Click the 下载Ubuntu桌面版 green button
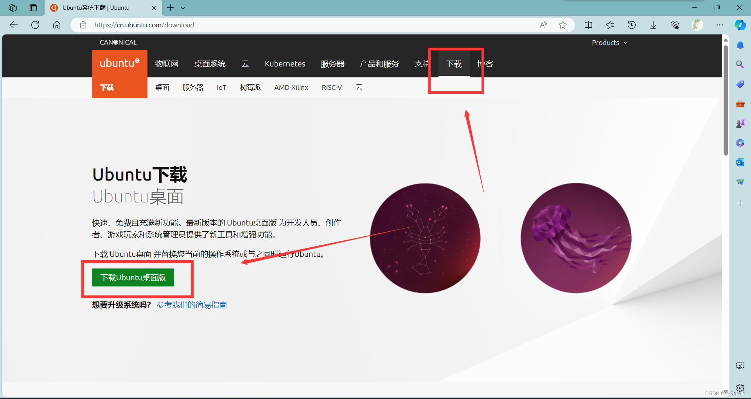This screenshot has width=751, height=399. pos(133,277)
